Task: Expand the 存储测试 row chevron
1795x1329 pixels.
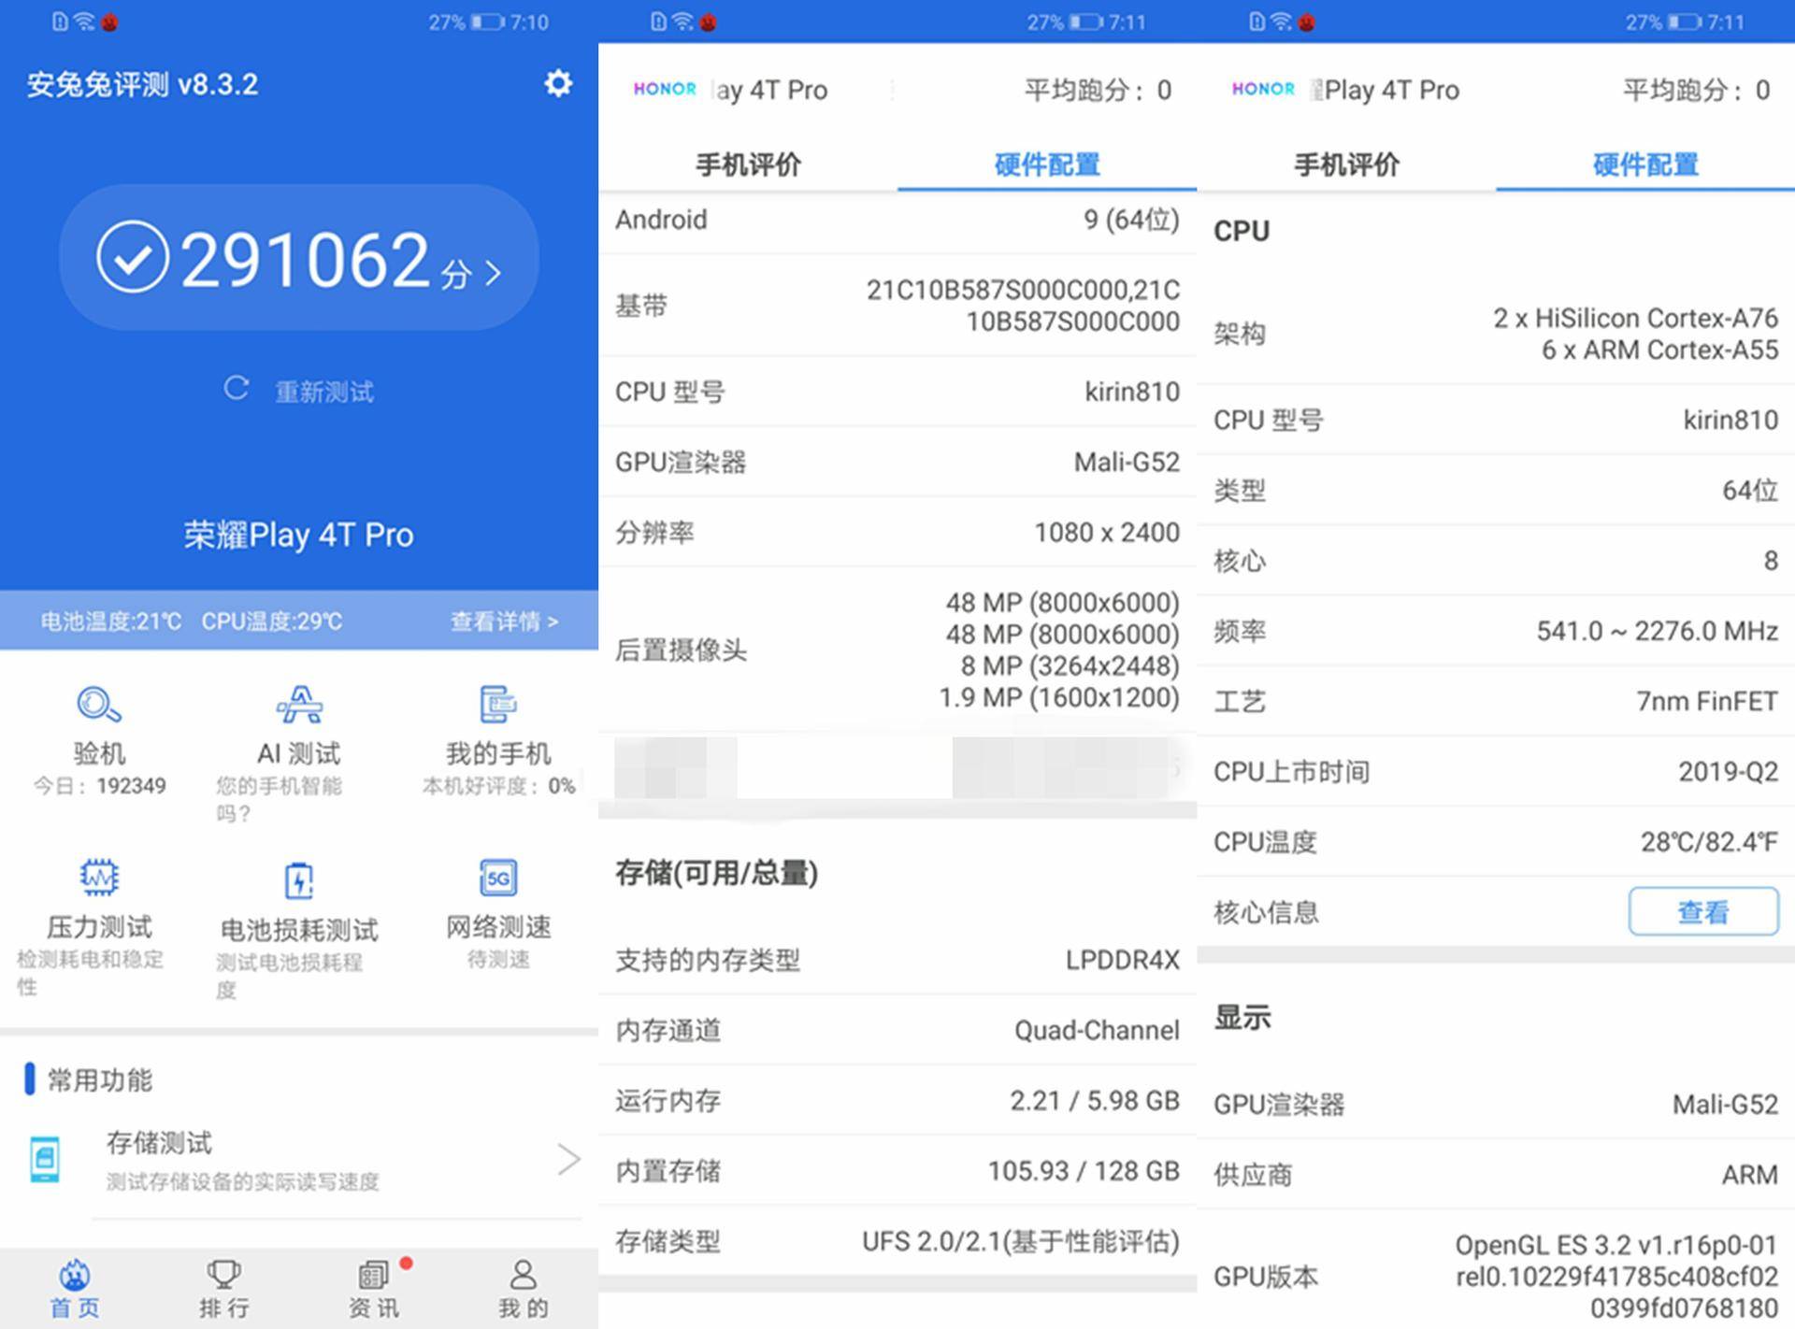Action: click(x=568, y=1159)
